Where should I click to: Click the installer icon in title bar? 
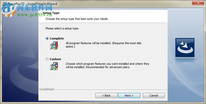tap(4, 4)
